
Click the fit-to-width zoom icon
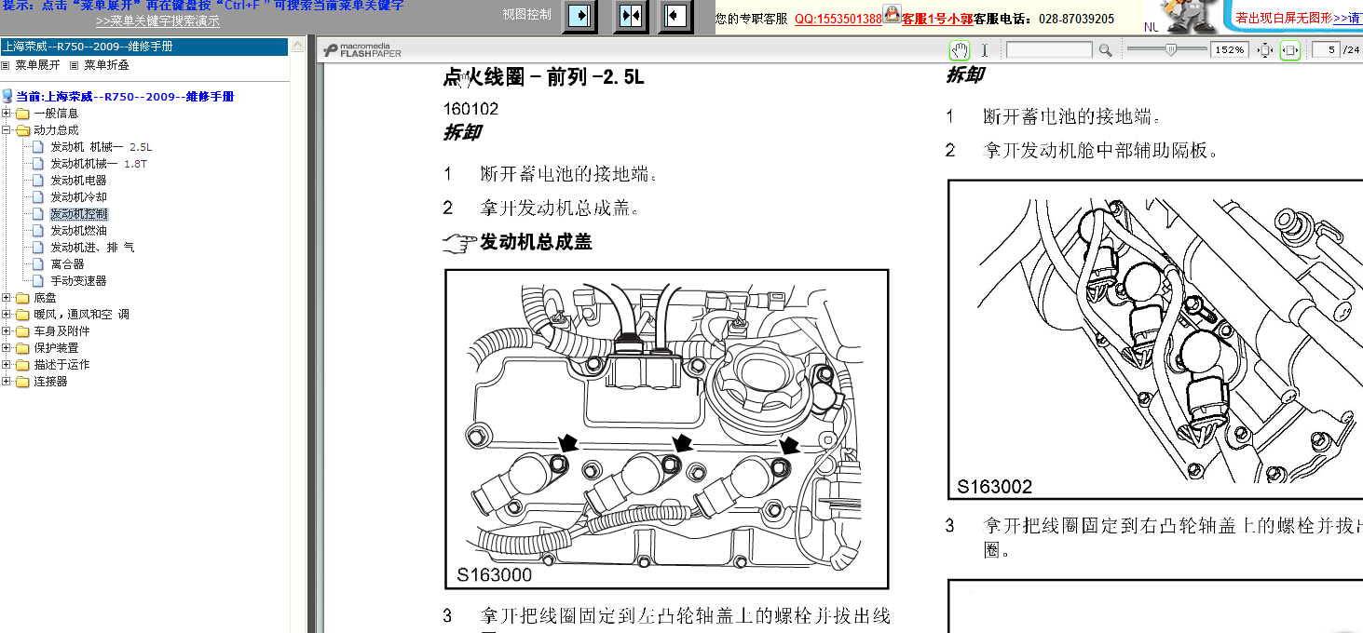click(1290, 50)
